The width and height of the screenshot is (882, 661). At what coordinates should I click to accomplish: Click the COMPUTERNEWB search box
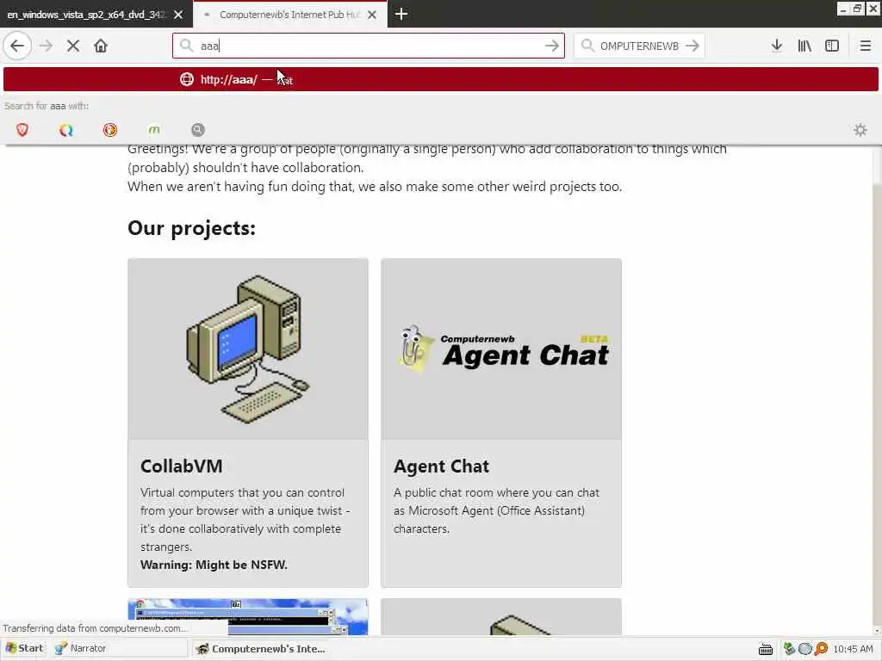[639, 46]
